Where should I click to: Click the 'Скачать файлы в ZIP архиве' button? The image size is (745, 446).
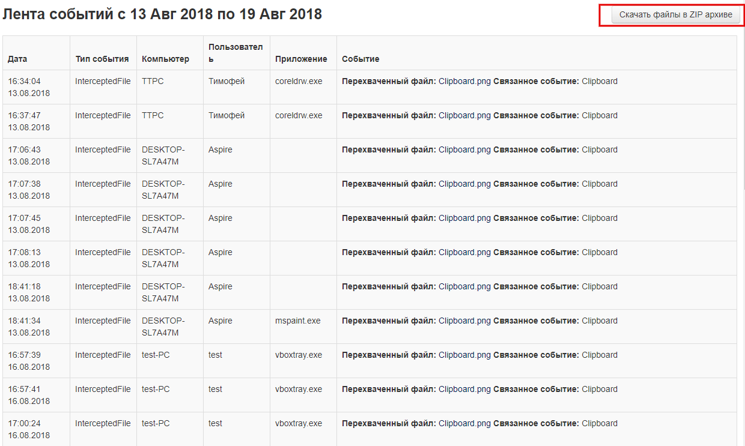pyautogui.click(x=676, y=15)
